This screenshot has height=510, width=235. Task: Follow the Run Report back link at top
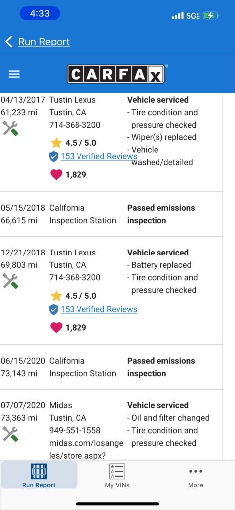point(44,42)
